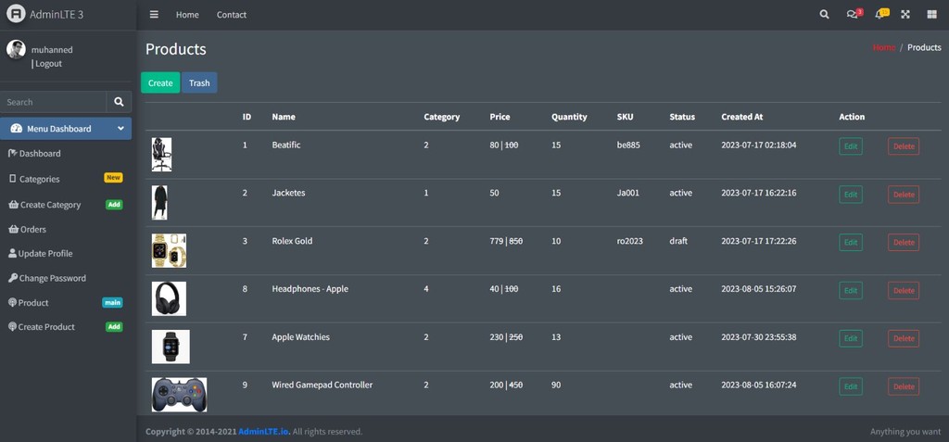Open search via navbar magnifier icon
The image size is (949, 442).
coord(824,15)
